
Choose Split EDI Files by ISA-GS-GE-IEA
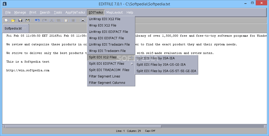pos(166,65)
